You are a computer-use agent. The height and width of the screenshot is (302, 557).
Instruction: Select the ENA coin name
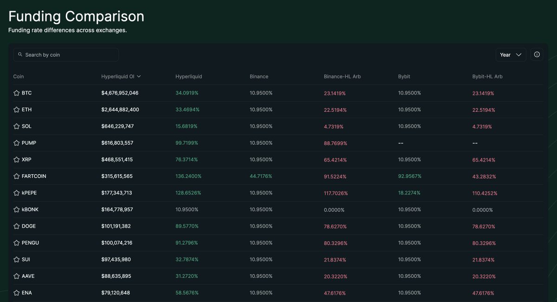27,293
